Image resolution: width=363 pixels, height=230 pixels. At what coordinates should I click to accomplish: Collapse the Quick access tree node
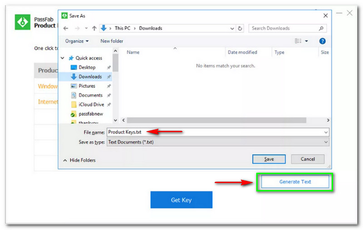[x=63, y=58]
